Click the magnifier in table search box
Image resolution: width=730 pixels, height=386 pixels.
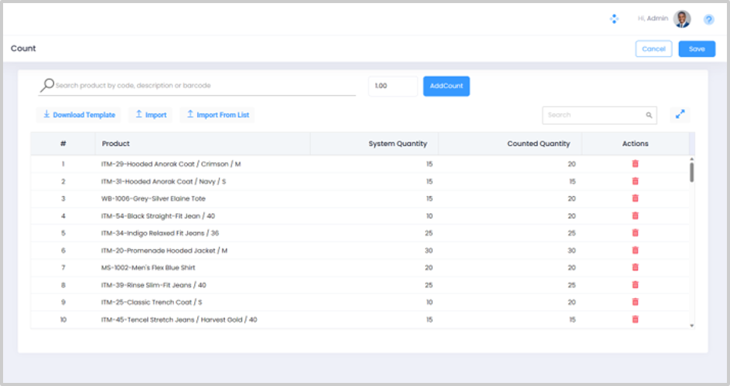(x=649, y=115)
